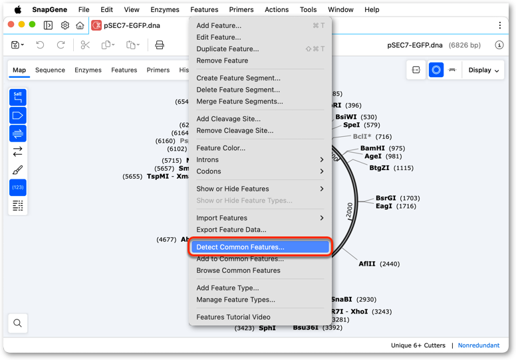Viewport: 516px width, 360px height.
Task: Open the Apple menu
Action: pos(18,9)
